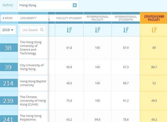Click international students value 89.7

[126, 83]
